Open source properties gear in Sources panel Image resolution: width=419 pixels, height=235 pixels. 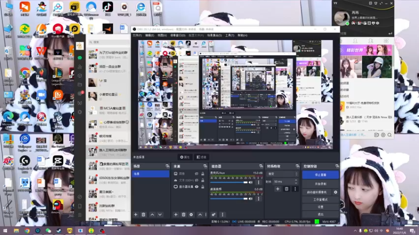click(191, 215)
